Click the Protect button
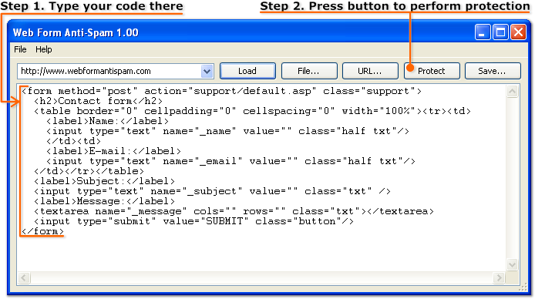 point(432,71)
